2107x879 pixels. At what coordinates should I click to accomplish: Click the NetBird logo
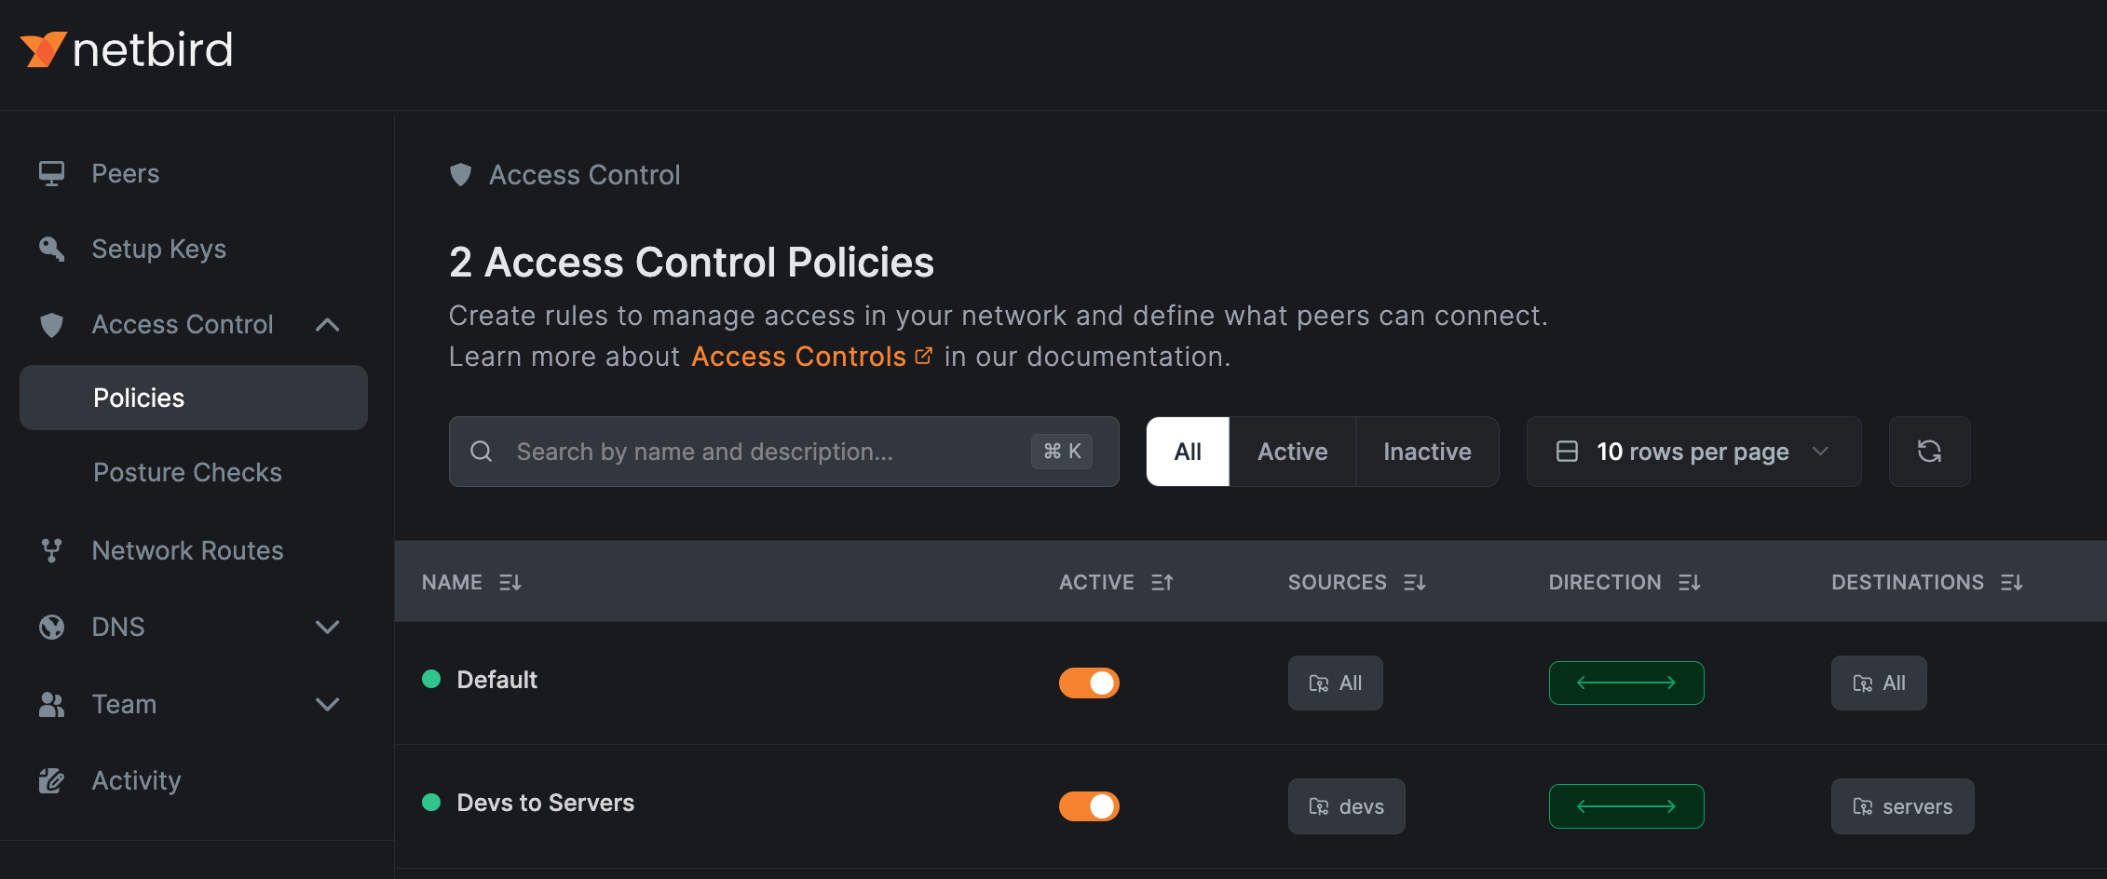(127, 49)
